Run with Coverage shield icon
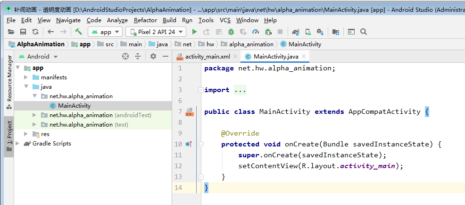 tap(243, 32)
